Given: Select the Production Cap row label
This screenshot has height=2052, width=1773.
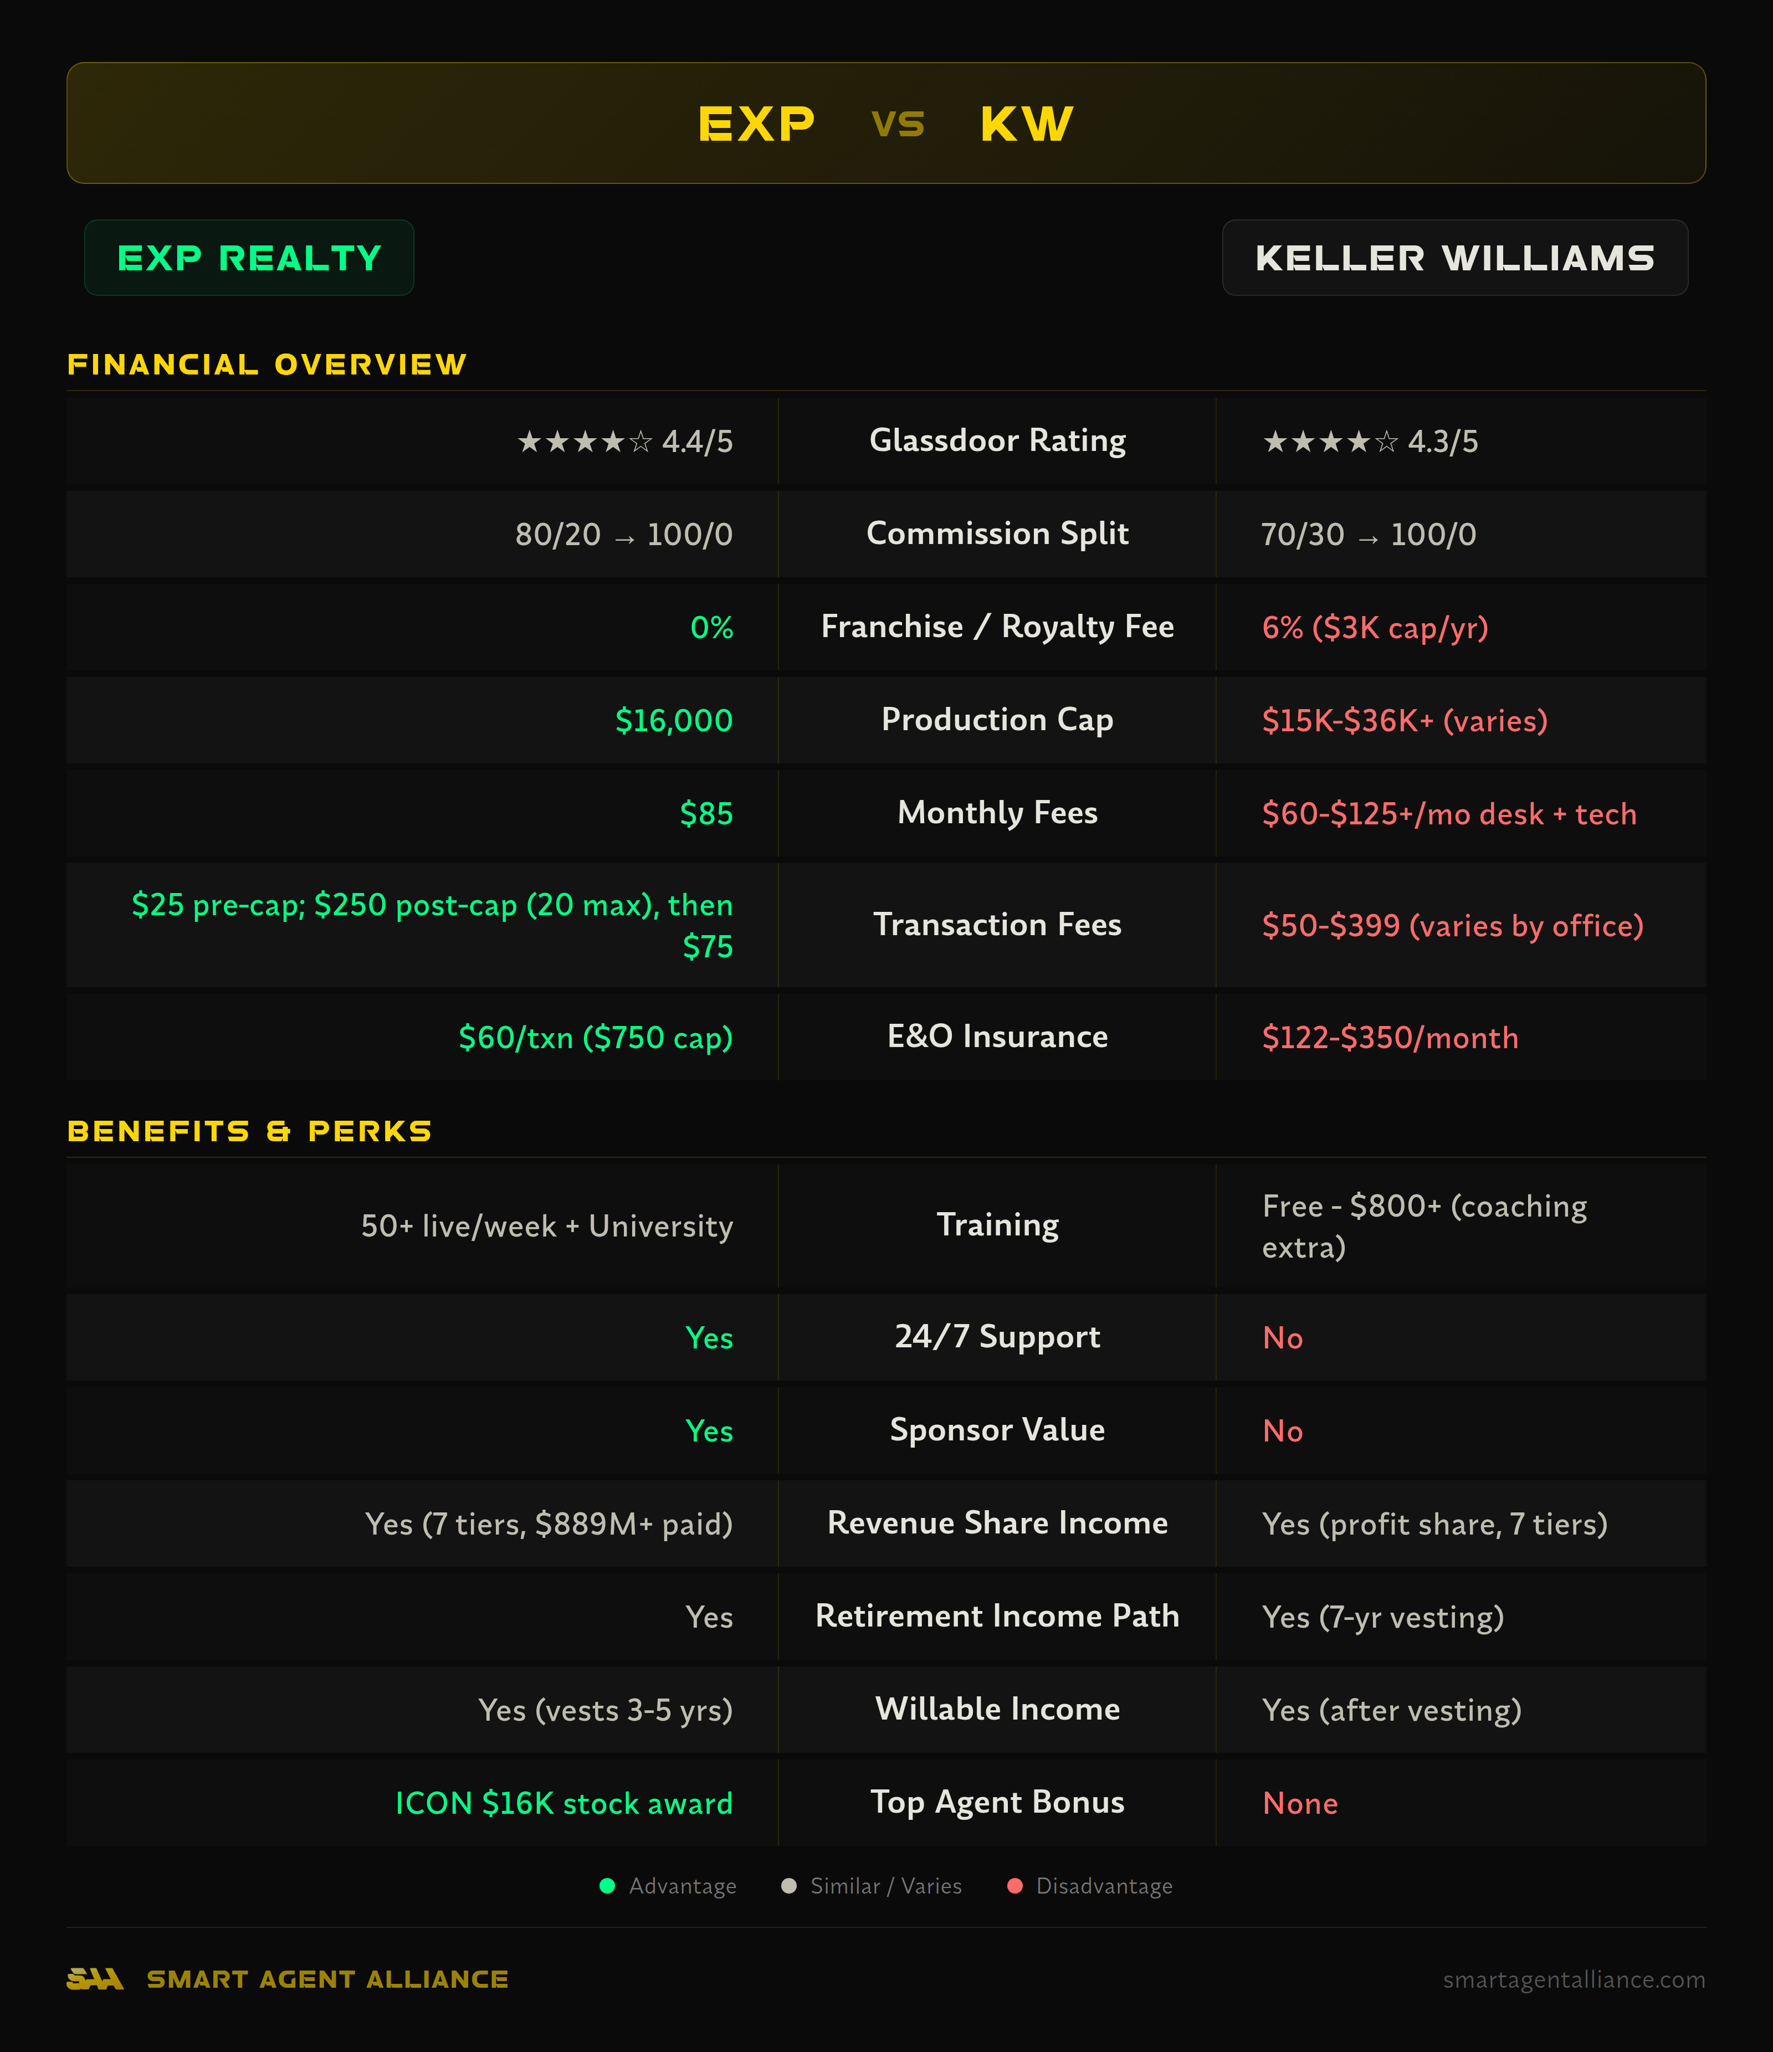Looking at the screenshot, I should pos(996,719).
